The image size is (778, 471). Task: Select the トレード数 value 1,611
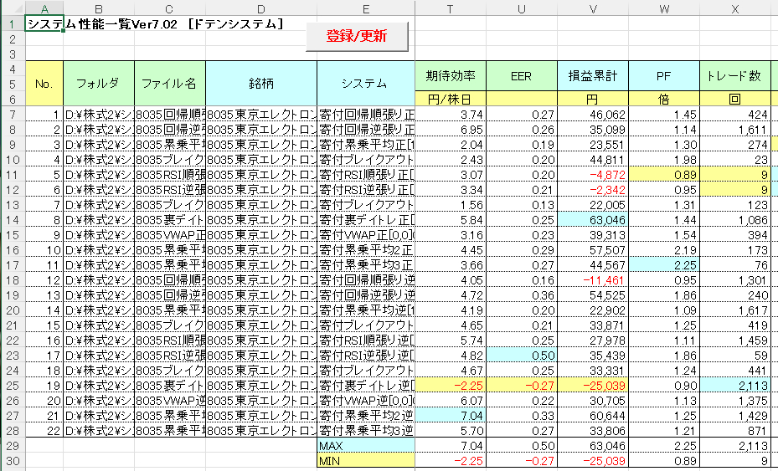tap(734, 130)
